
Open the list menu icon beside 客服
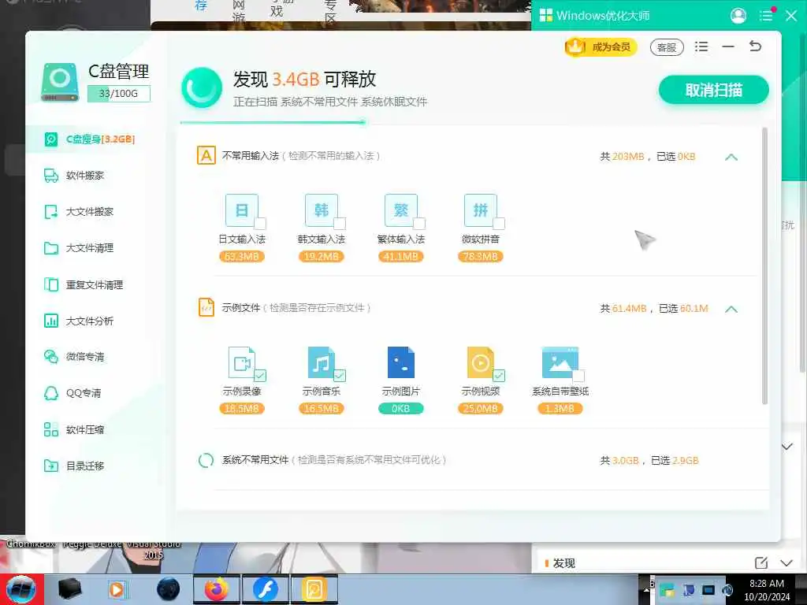click(x=701, y=46)
